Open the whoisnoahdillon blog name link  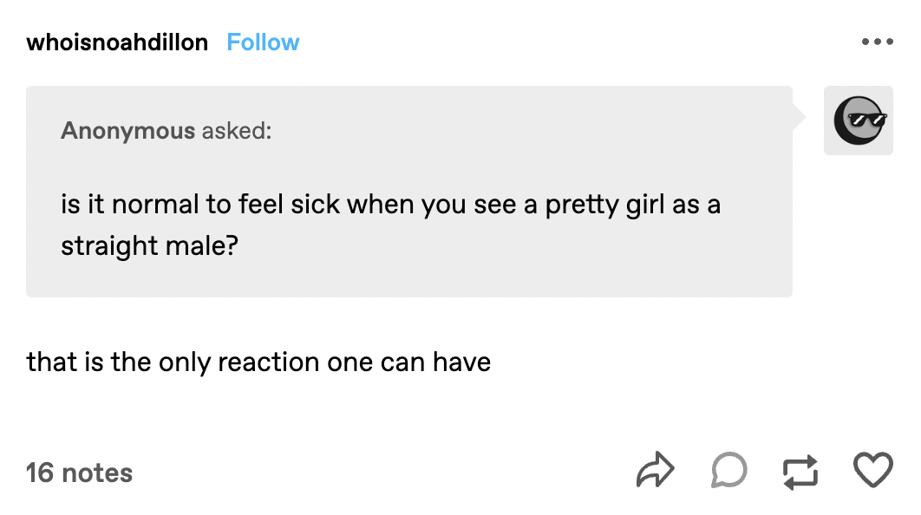click(117, 42)
